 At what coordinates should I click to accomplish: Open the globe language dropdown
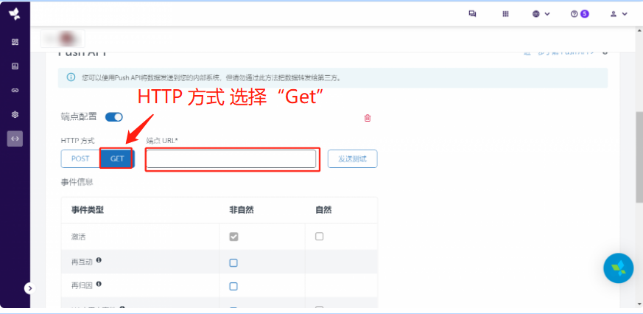[541, 14]
